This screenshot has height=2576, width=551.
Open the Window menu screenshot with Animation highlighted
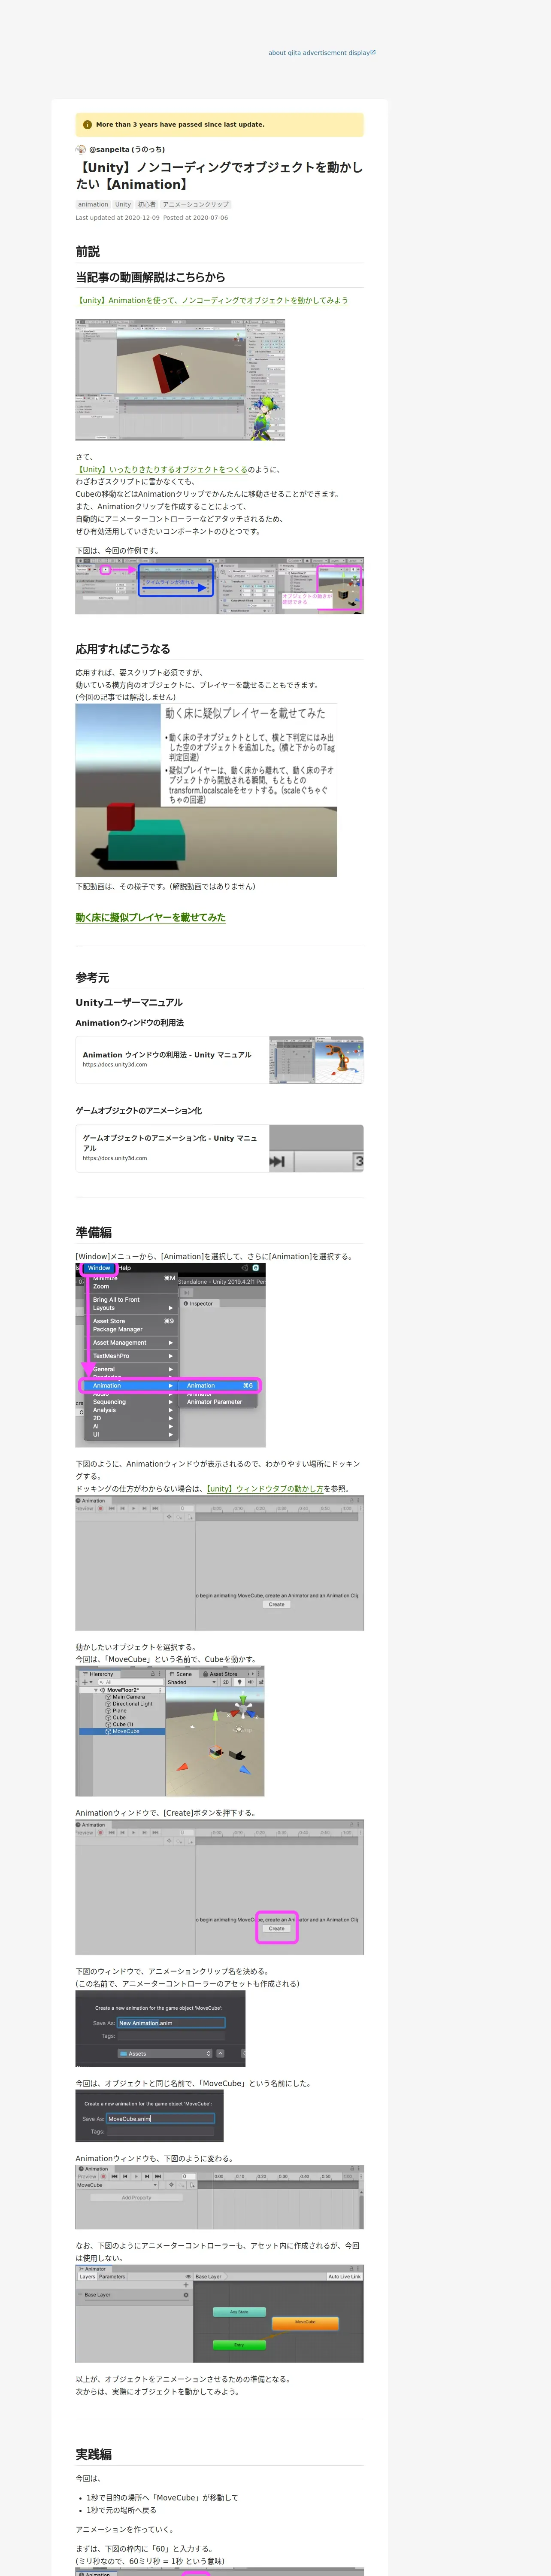pos(171,1355)
